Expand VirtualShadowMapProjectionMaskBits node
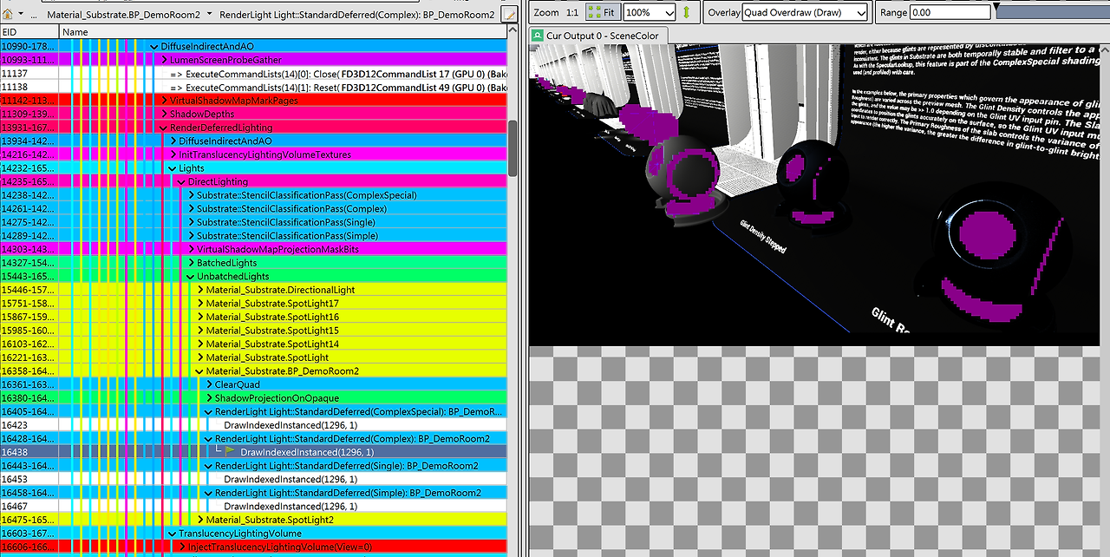 coord(191,249)
